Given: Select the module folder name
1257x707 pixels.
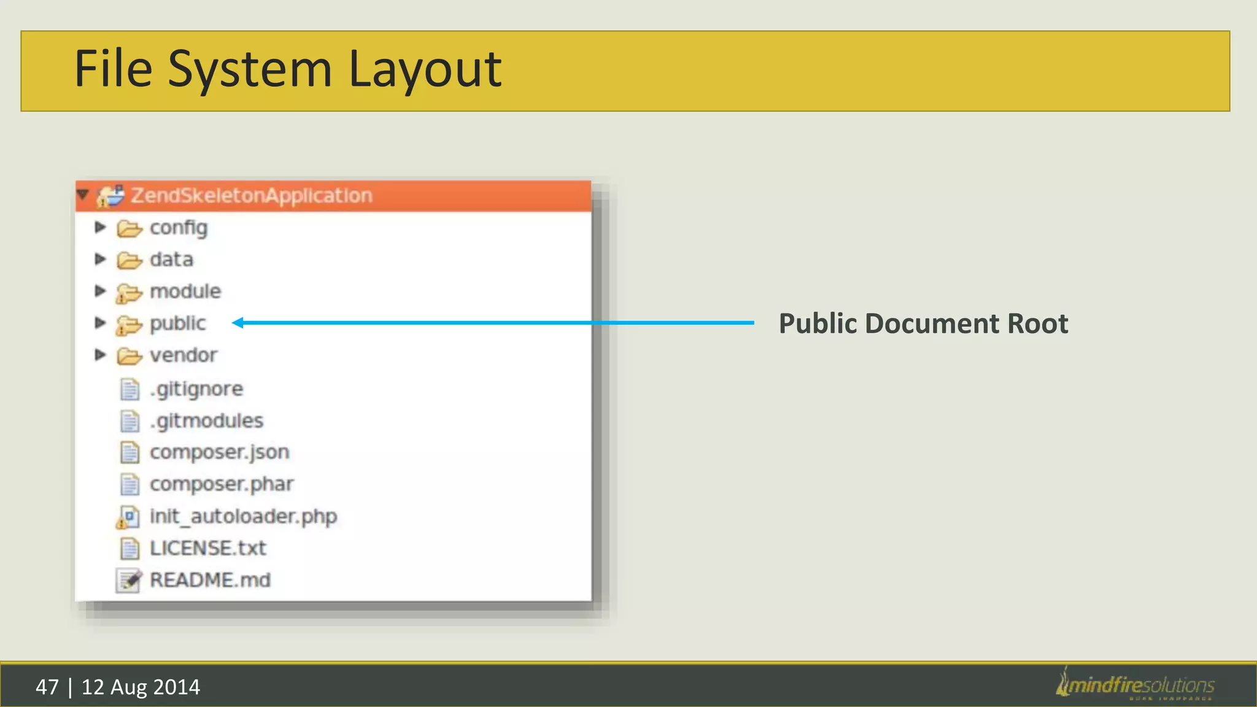Looking at the screenshot, I should (185, 292).
